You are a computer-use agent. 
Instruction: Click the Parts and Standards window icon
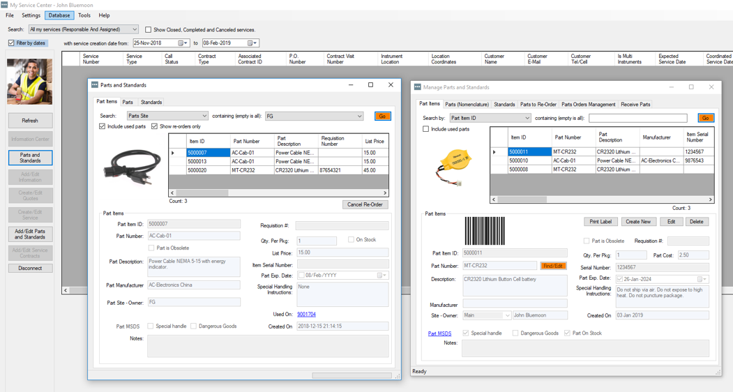coord(94,85)
